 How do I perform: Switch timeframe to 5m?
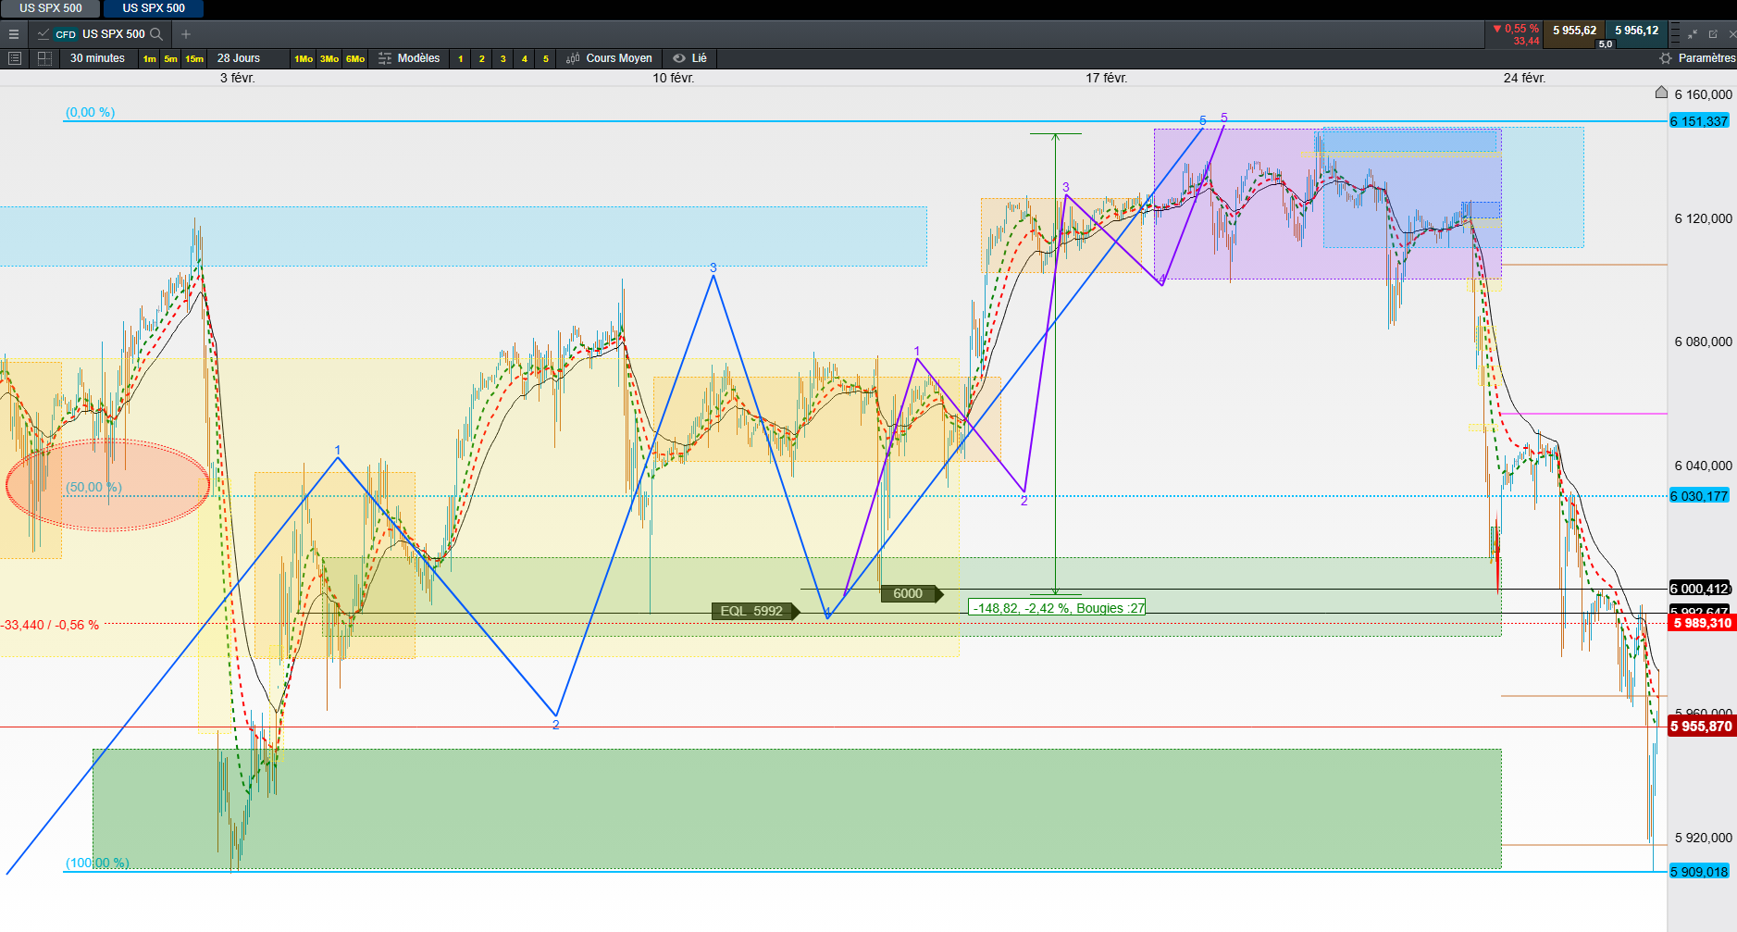click(170, 59)
